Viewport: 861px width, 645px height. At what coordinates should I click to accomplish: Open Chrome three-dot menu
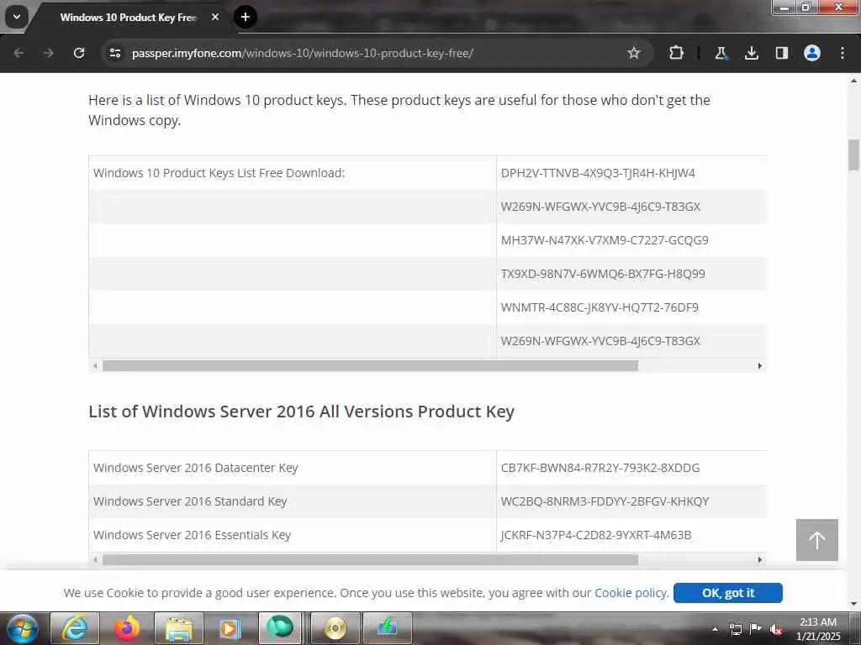pos(843,53)
